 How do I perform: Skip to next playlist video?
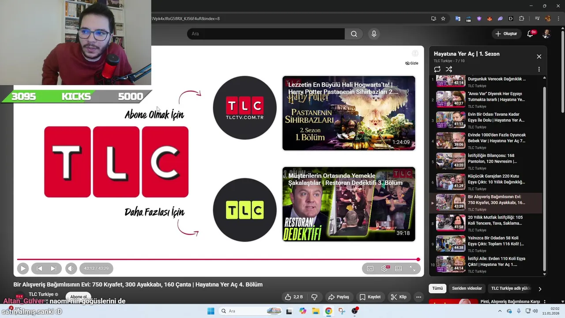tap(53, 268)
